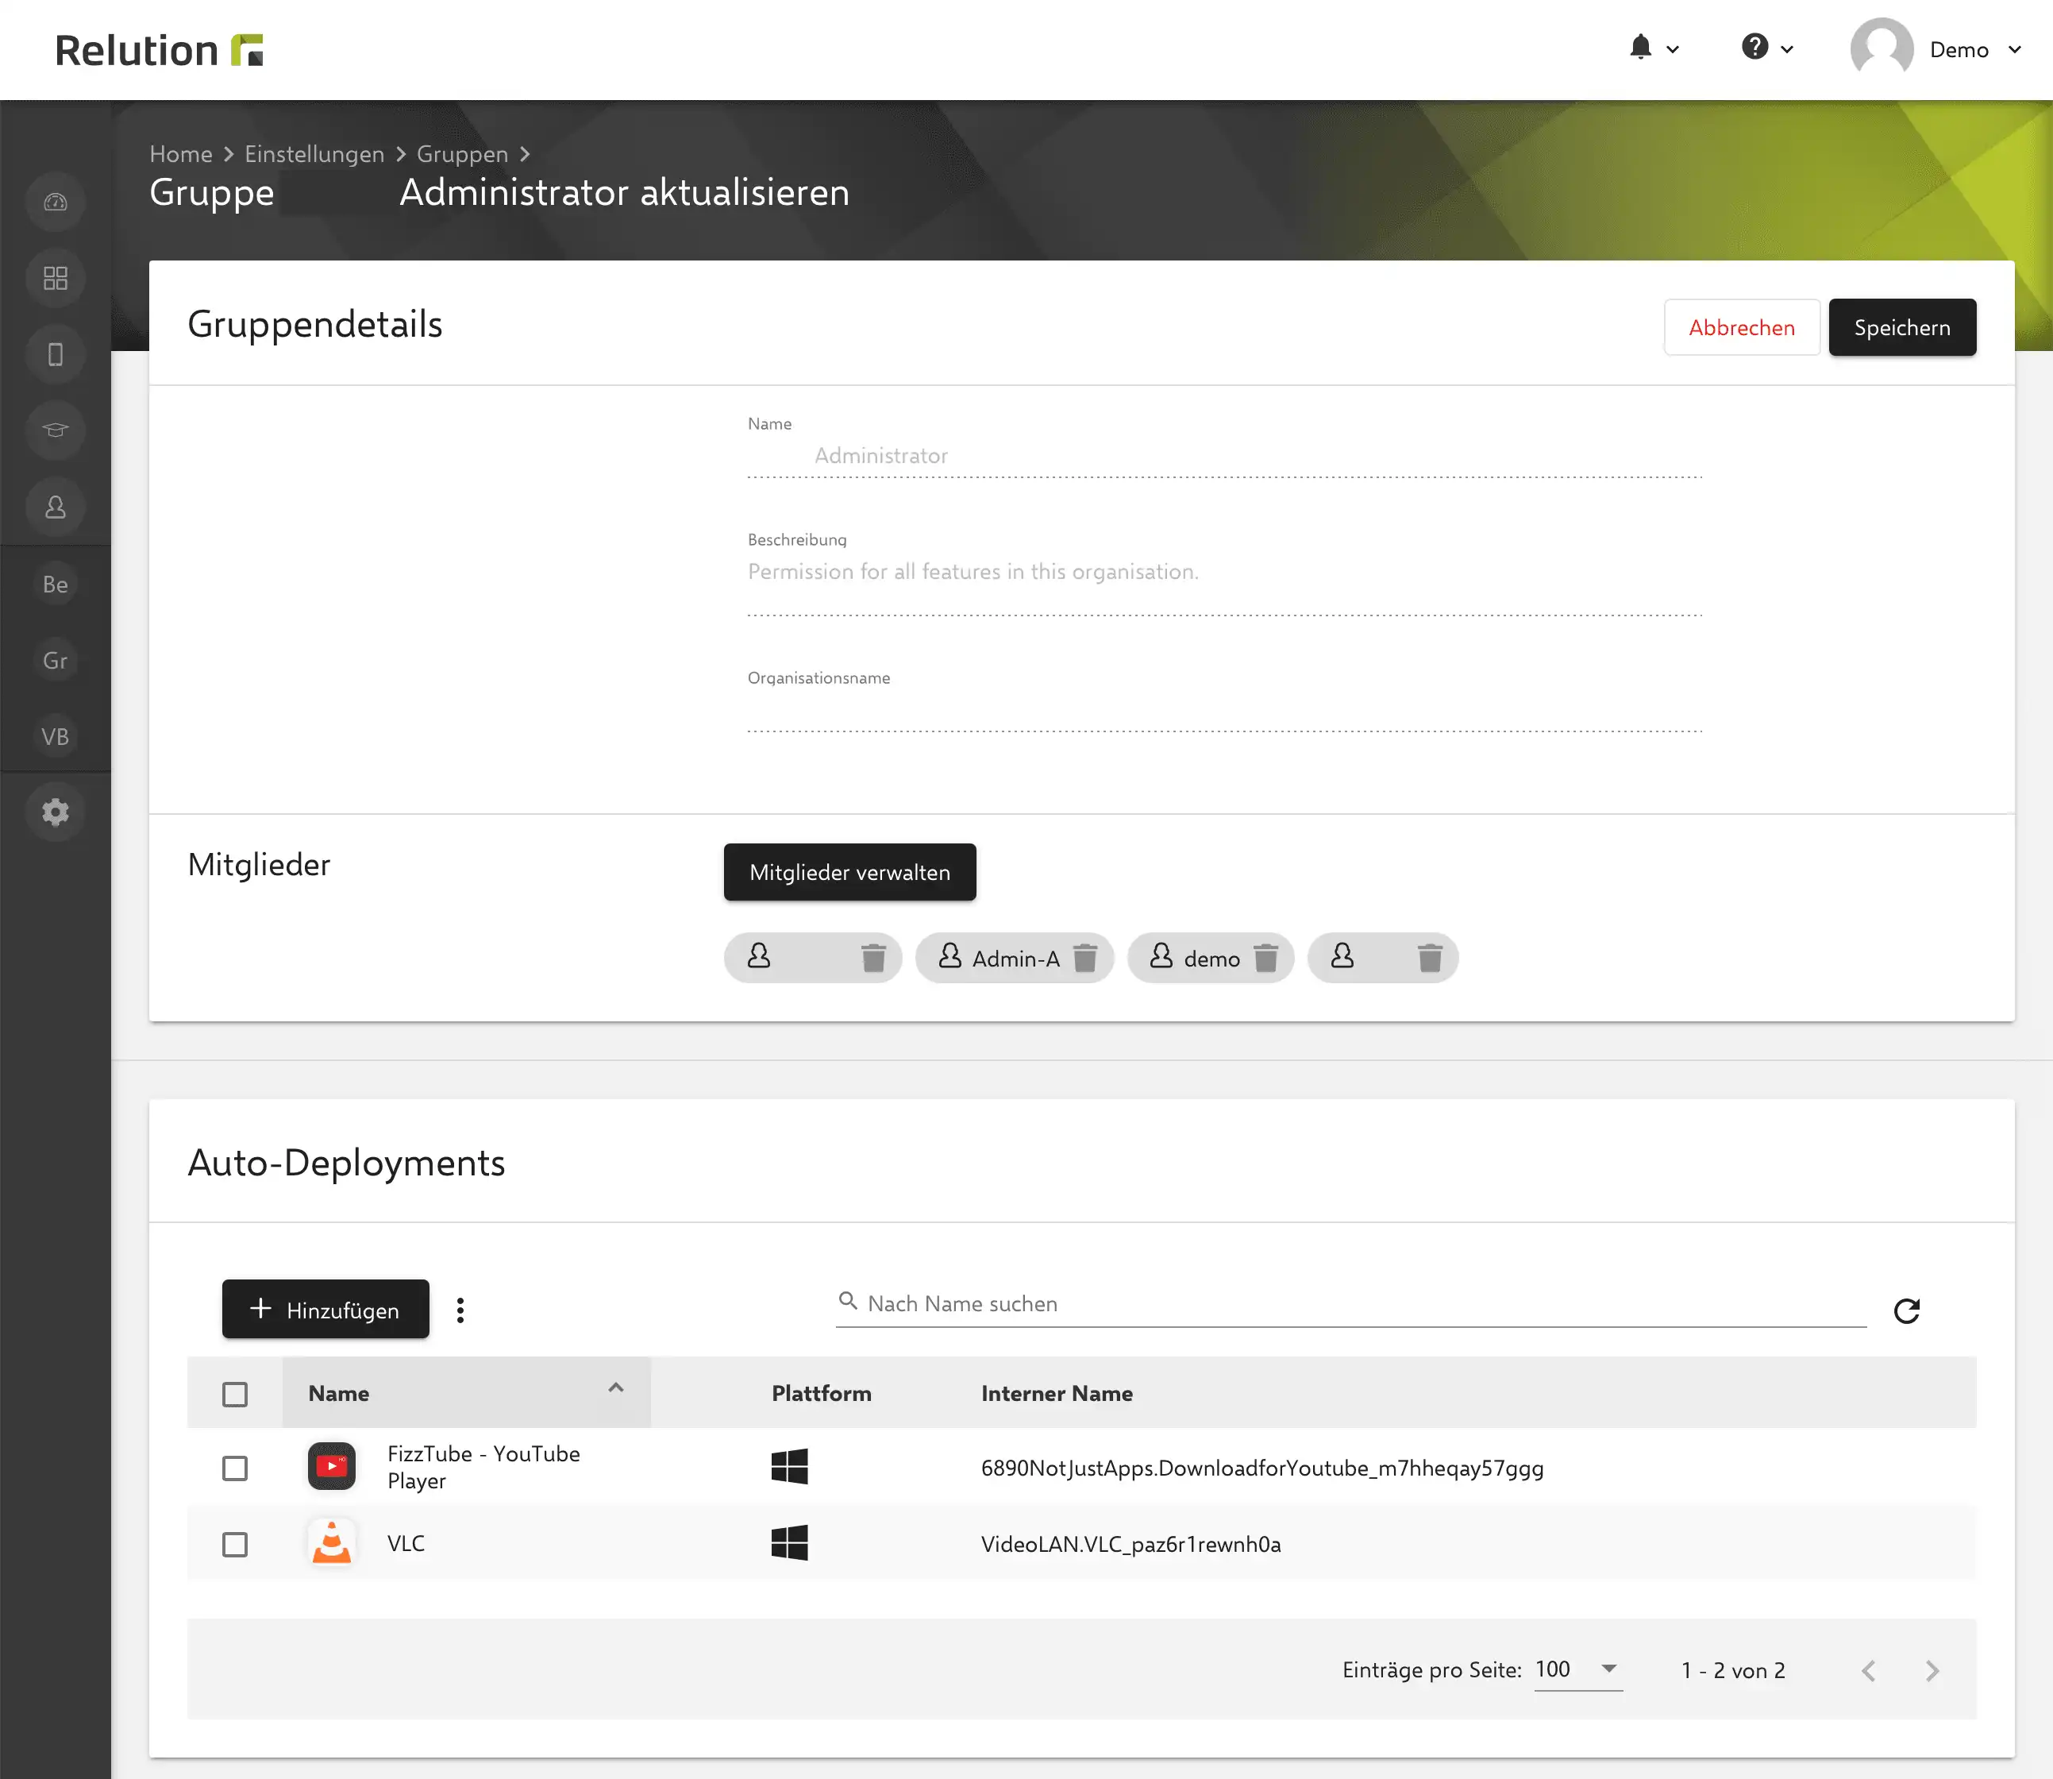
Task: Expand the help dropdown chevron
Action: pos(1787,49)
